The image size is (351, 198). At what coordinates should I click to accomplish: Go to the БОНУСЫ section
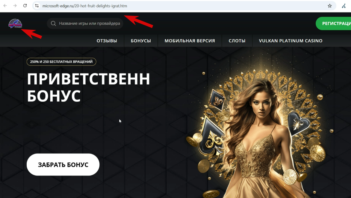click(141, 41)
